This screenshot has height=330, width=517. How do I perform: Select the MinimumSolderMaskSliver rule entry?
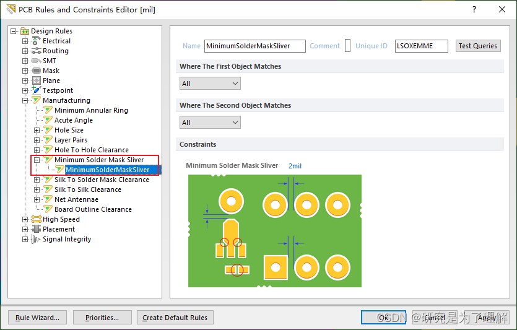click(108, 170)
